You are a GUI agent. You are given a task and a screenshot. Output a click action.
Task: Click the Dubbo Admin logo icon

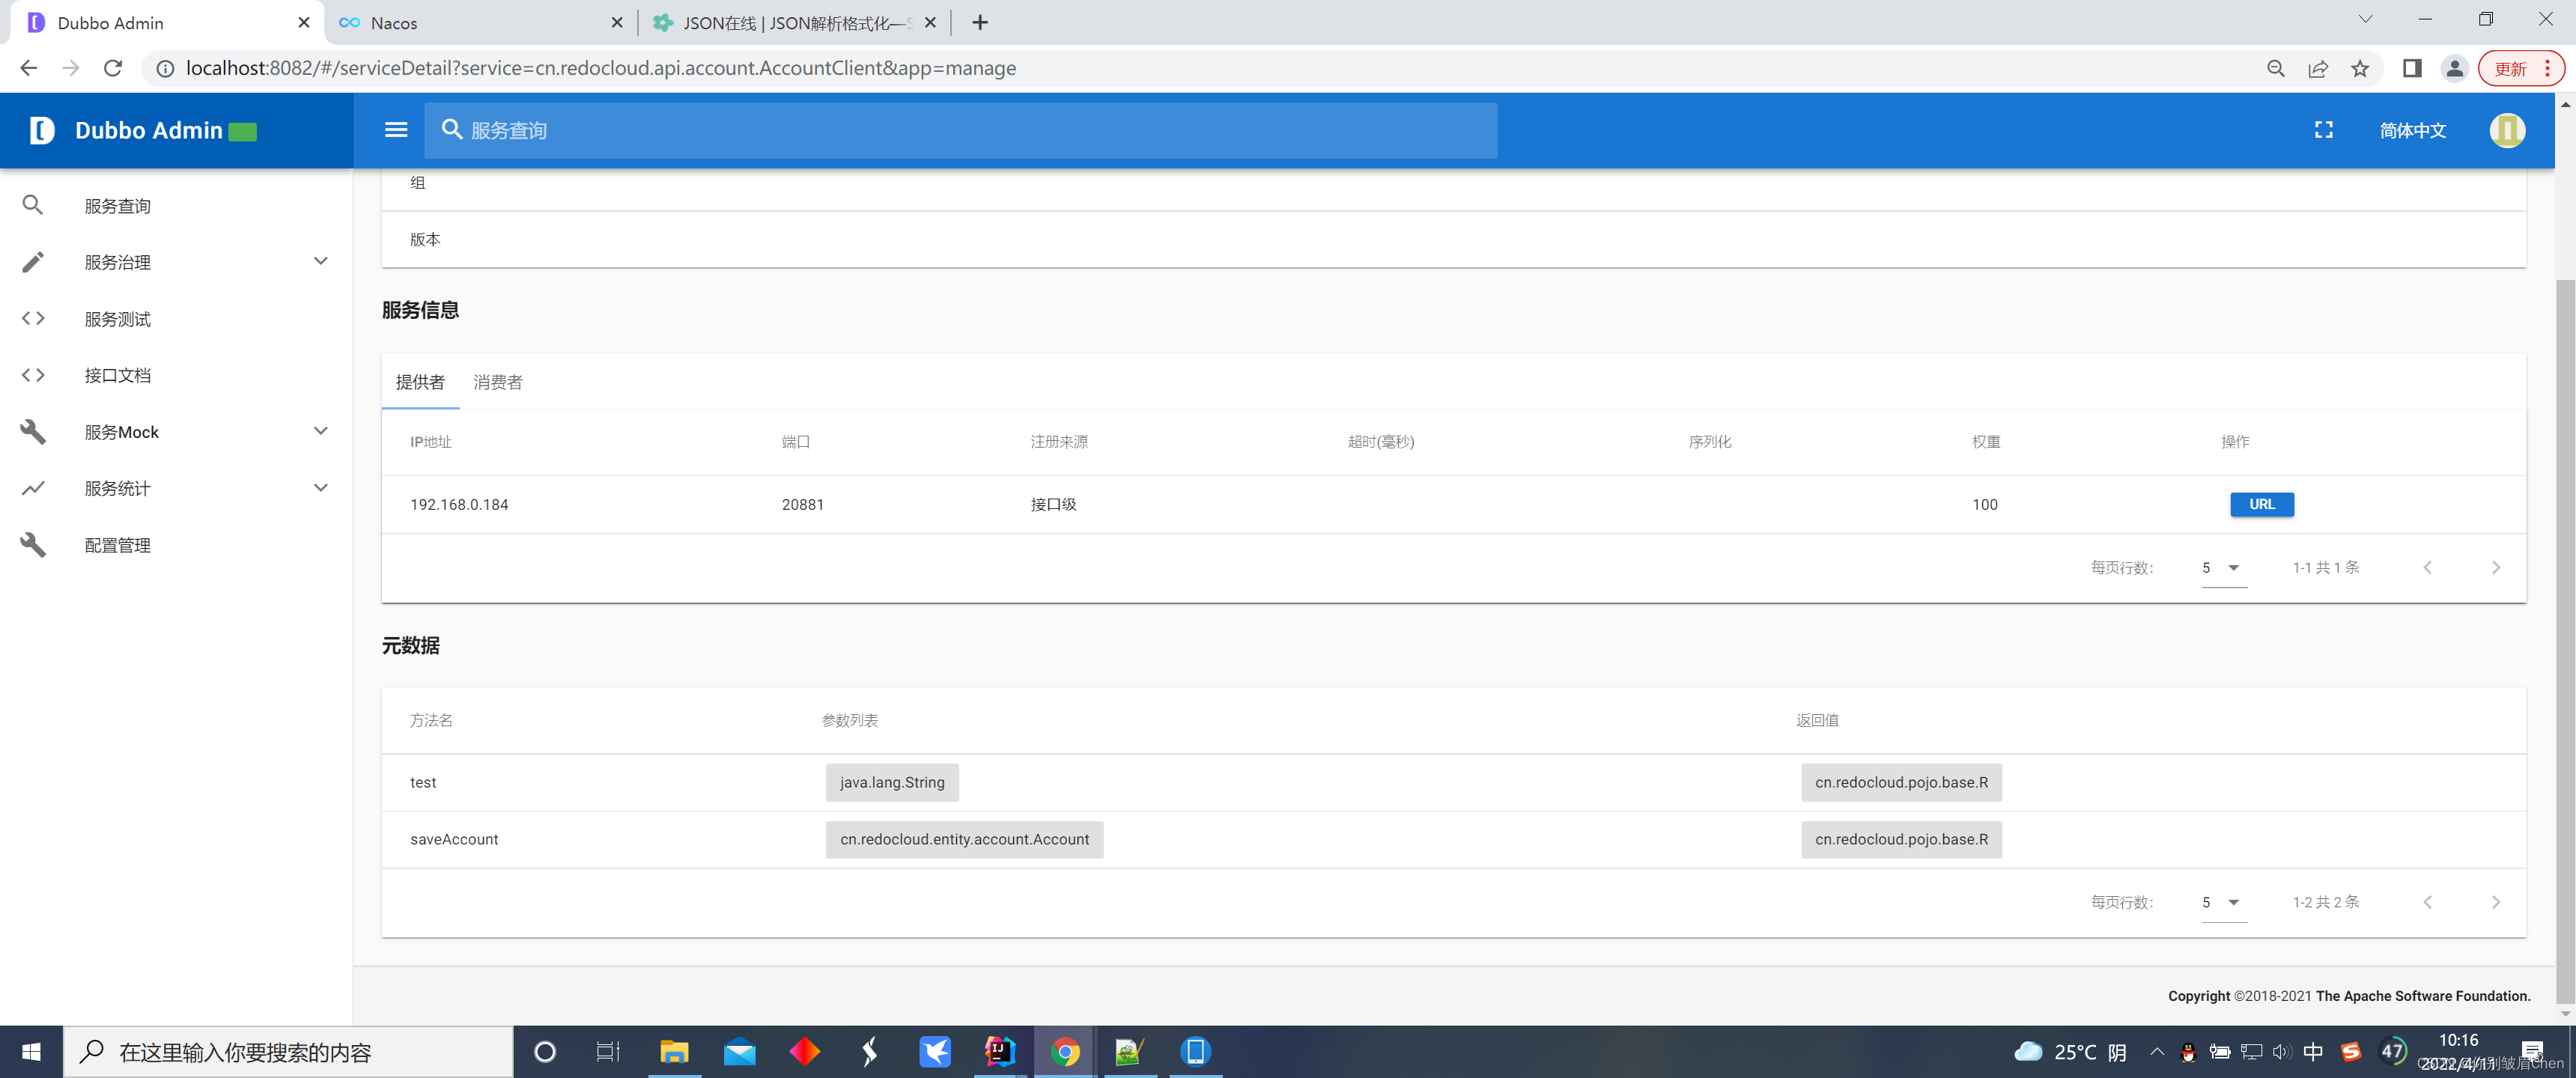tap(42, 130)
